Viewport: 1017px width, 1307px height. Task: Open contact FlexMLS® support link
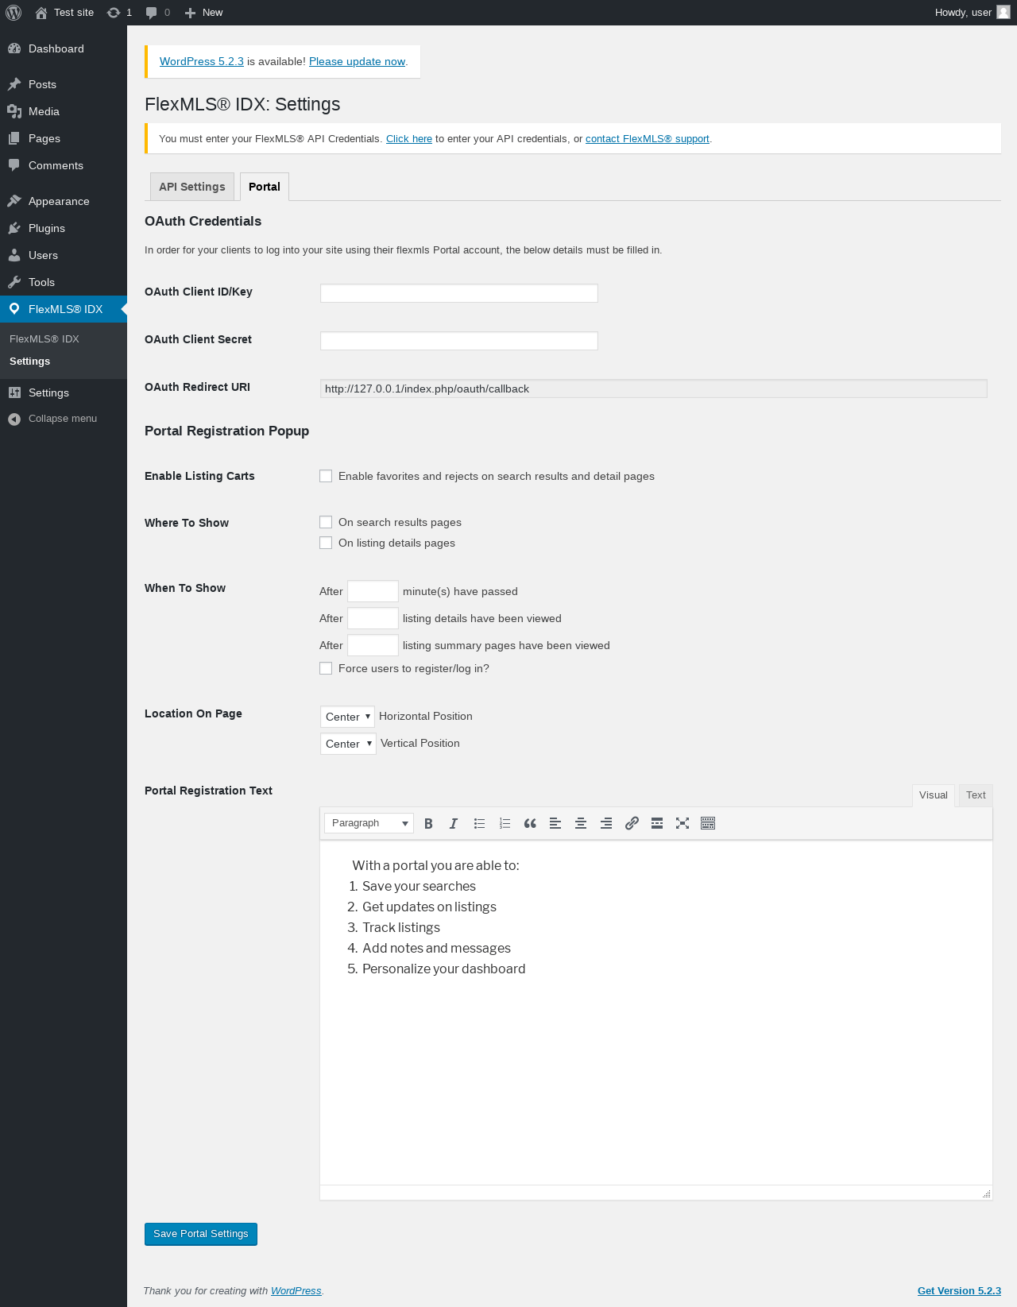(x=648, y=138)
